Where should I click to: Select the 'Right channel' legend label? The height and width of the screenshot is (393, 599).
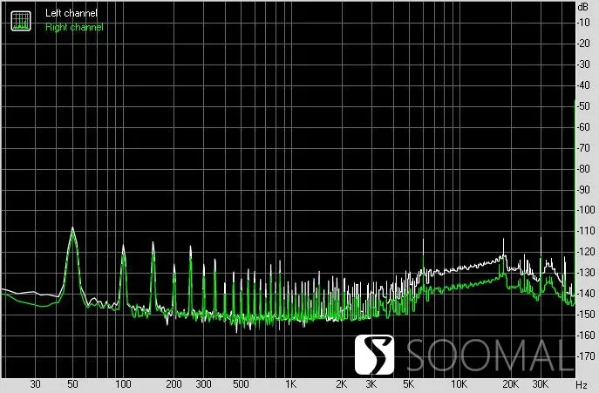coord(74,27)
